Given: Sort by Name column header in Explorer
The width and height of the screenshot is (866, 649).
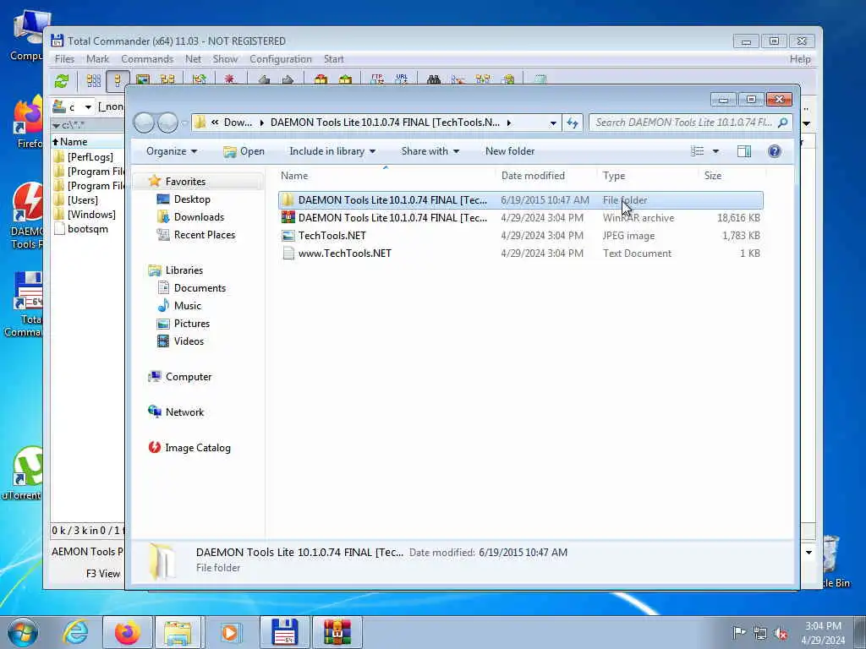Looking at the screenshot, I should (x=294, y=176).
